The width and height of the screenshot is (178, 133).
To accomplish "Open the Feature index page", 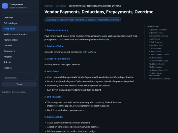I will click(19, 40).
